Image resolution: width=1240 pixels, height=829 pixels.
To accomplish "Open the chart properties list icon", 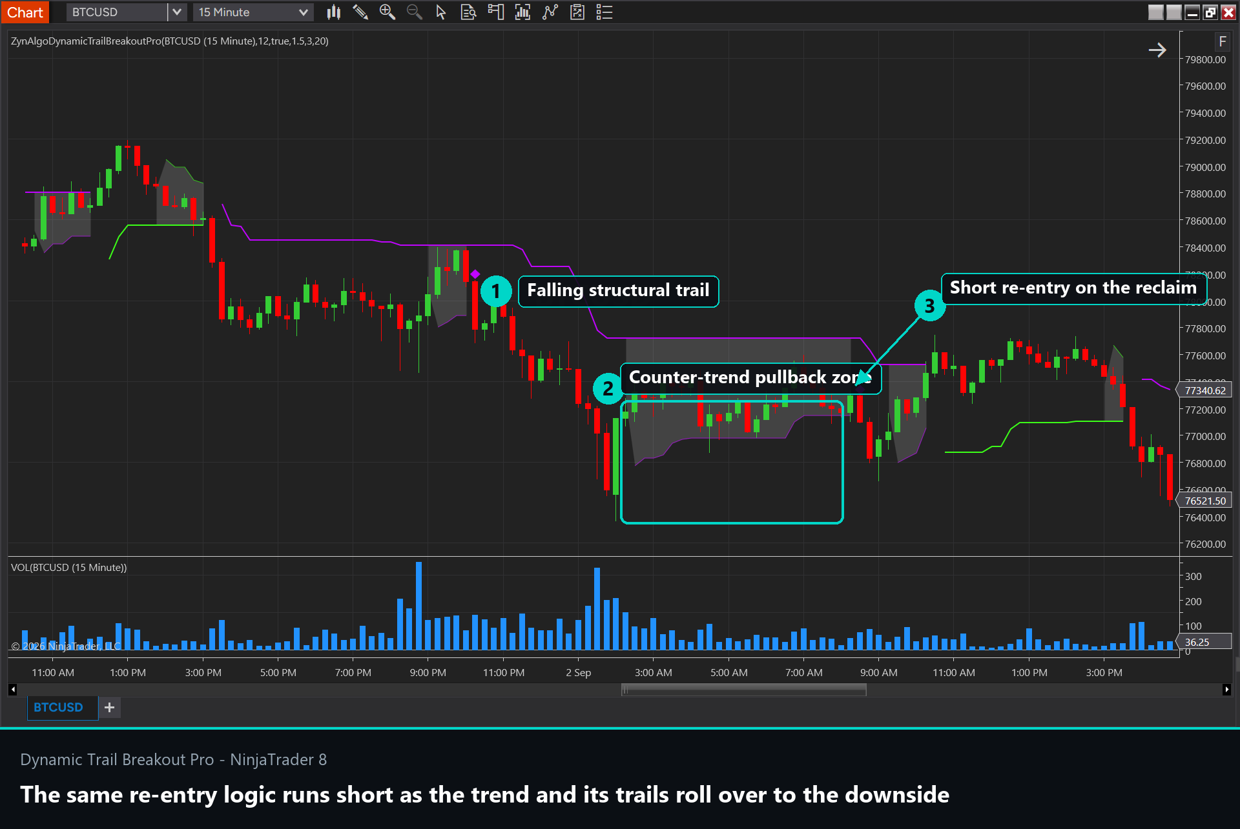I will pyautogui.click(x=604, y=12).
